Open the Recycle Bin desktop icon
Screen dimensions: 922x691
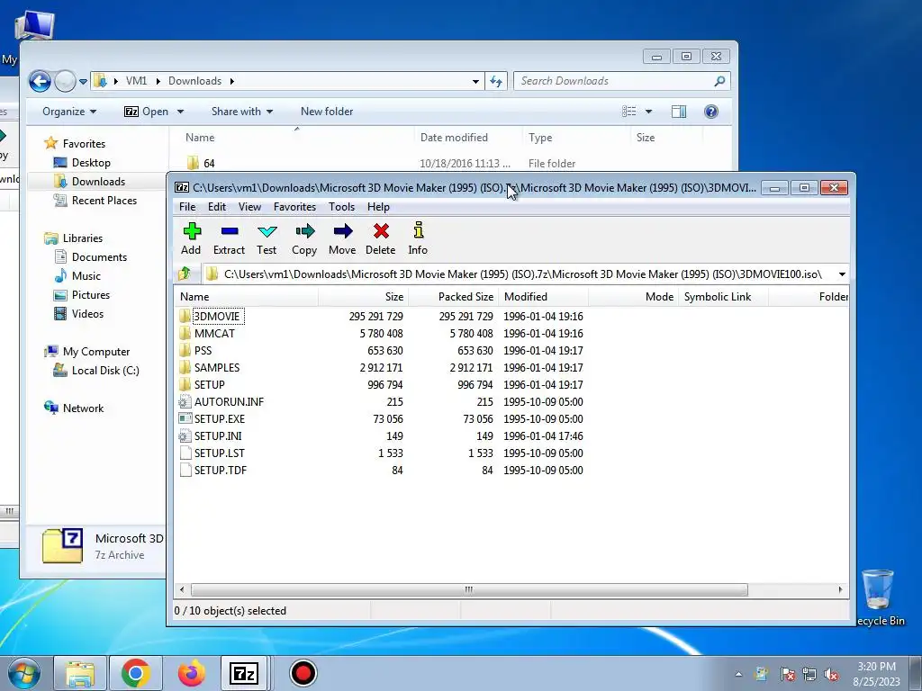[x=879, y=597]
